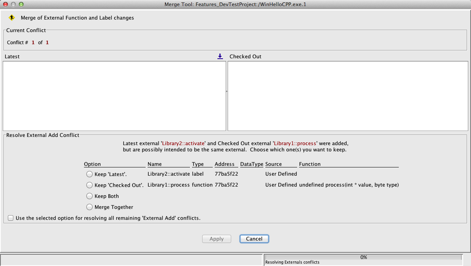The width and height of the screenshot is (471, 266).
Task: Click the yellow merge icon in header
Action: click(12, 18)
